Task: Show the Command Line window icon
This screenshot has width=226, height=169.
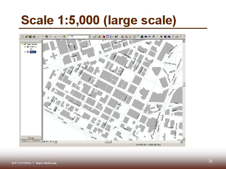Action: 108,37
